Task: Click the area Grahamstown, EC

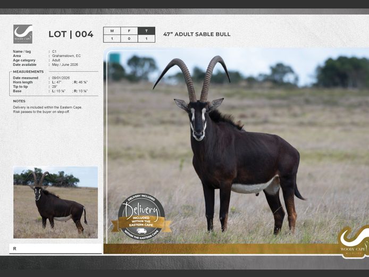Action: click(x=66, y=56)
